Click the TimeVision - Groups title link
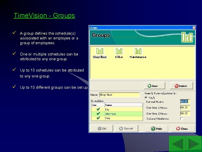Image resolution: width=202 pixels, height=152 pixels. click(x=44, y=15)
